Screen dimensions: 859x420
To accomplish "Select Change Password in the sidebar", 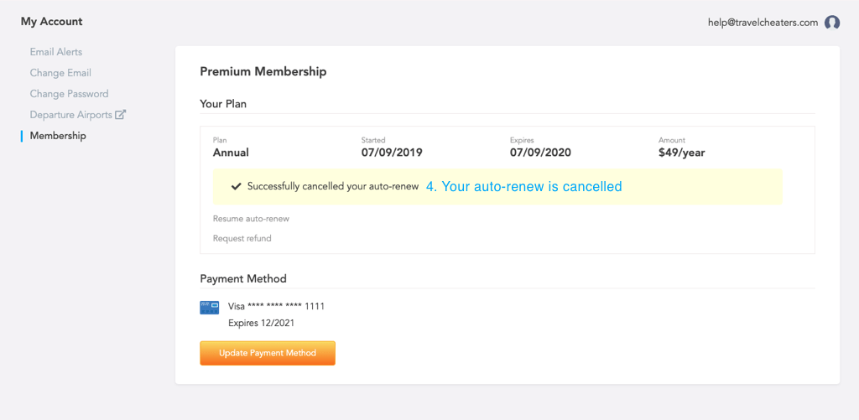I will (69, 94).
